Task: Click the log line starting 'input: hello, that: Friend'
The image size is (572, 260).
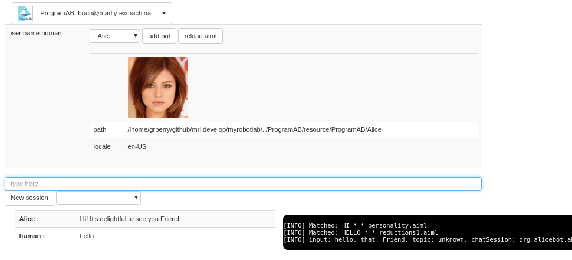Action: pos(428,239)
